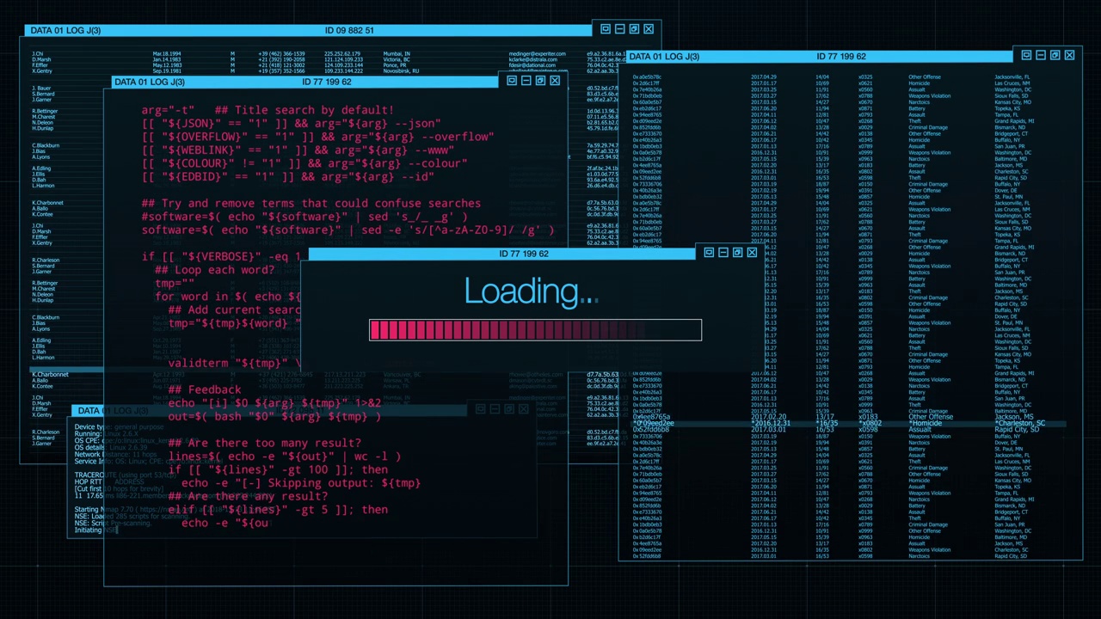Click the "DATA 01 LOG J(3)" title of the red code window
This screenshot has height=619, width=1101.
(150, 82)
